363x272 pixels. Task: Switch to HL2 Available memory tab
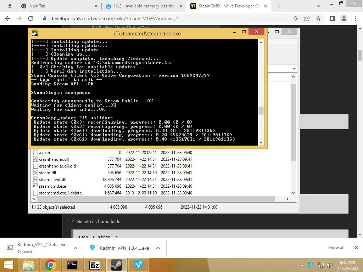pyautogui.click(x=144, y=6)
